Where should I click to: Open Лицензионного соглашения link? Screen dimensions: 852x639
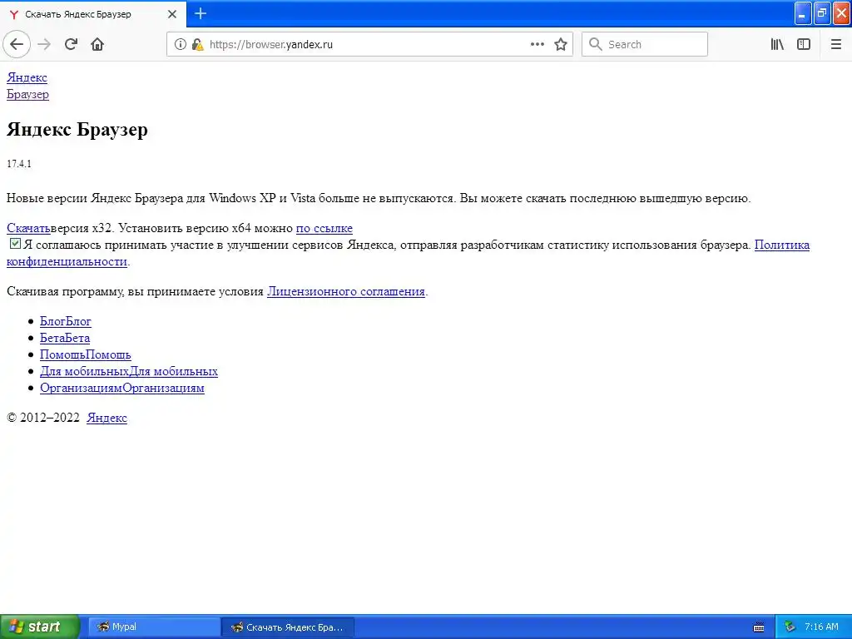[x=346, y=291]
